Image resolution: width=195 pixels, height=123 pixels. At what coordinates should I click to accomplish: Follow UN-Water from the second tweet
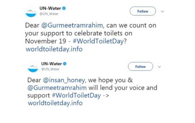pos(140,66)
